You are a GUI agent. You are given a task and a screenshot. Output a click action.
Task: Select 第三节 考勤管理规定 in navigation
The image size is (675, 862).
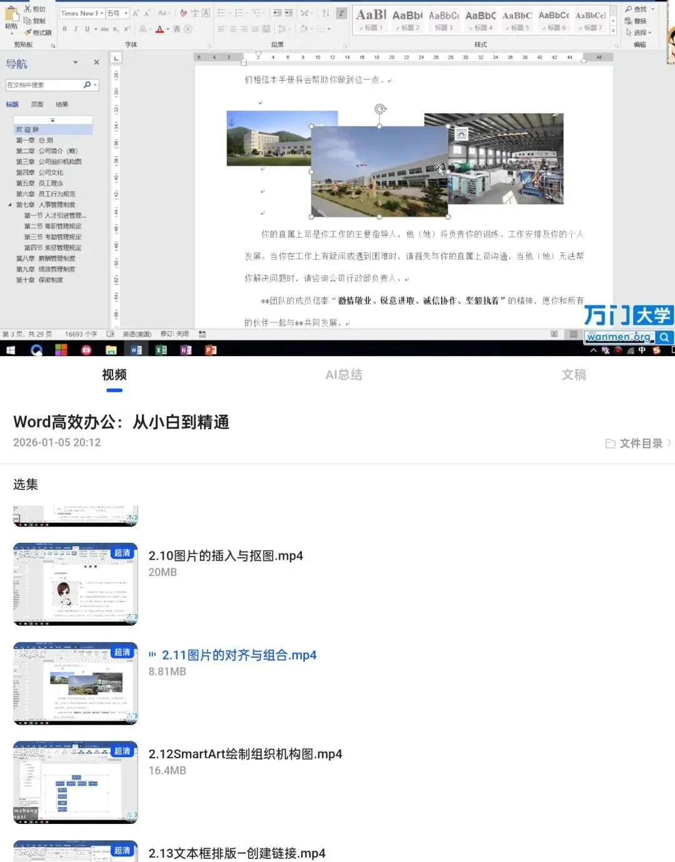(52, 237)
